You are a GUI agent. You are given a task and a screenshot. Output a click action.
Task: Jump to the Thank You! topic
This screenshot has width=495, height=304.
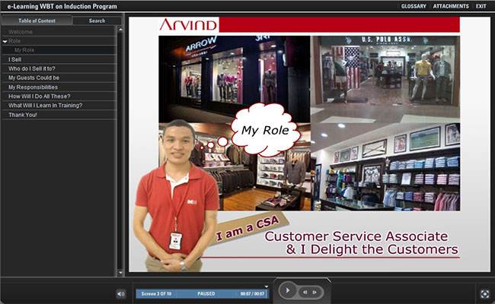tap(59, 115)
